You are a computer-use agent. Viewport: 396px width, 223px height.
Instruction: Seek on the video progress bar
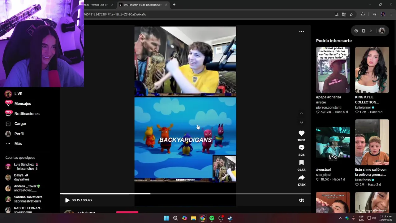pyautogui.click(x=185, y=194)
